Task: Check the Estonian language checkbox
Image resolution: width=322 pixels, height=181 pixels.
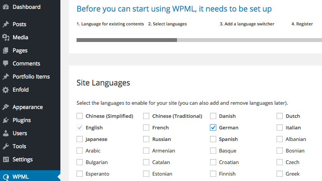Action: point(146,174)
